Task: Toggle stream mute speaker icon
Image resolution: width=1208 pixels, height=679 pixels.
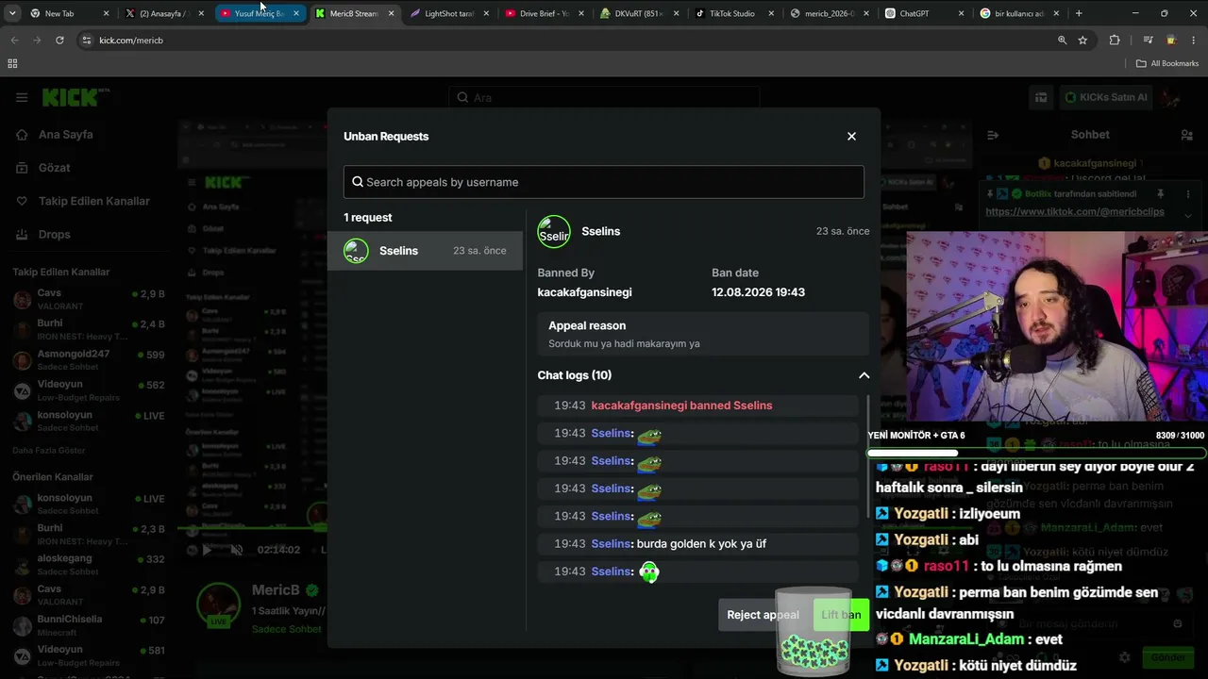Action: (237, 550)
